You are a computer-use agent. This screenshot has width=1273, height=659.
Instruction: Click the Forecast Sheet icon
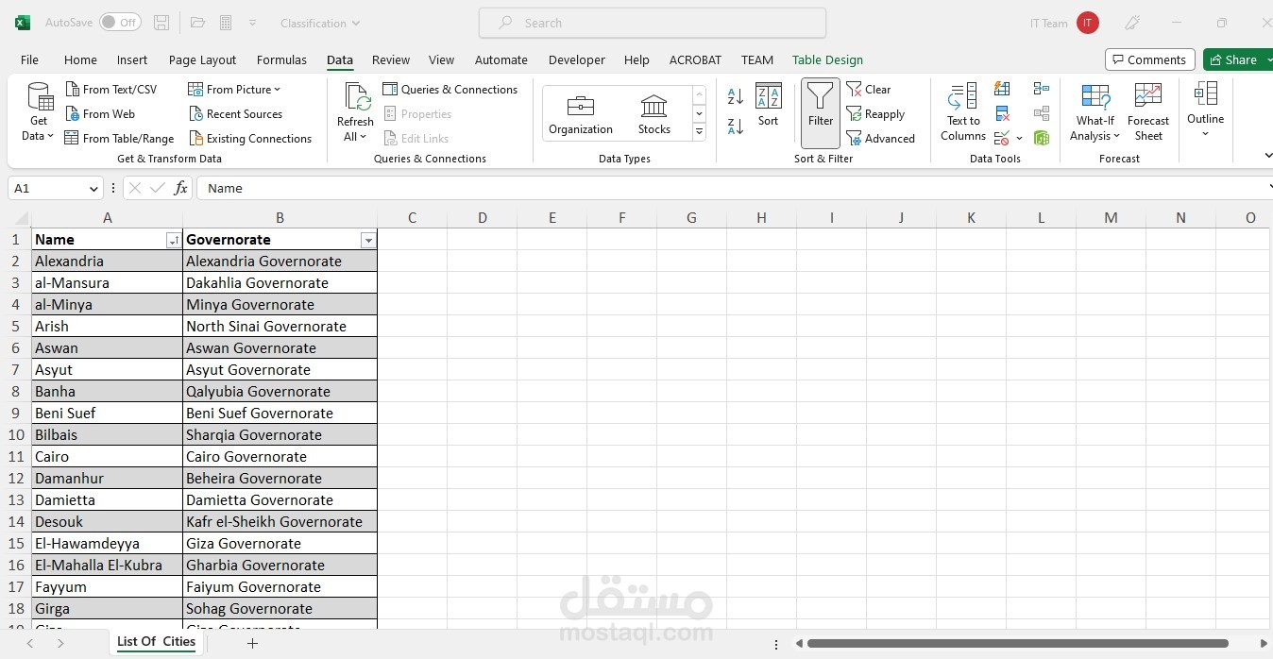1148,112
